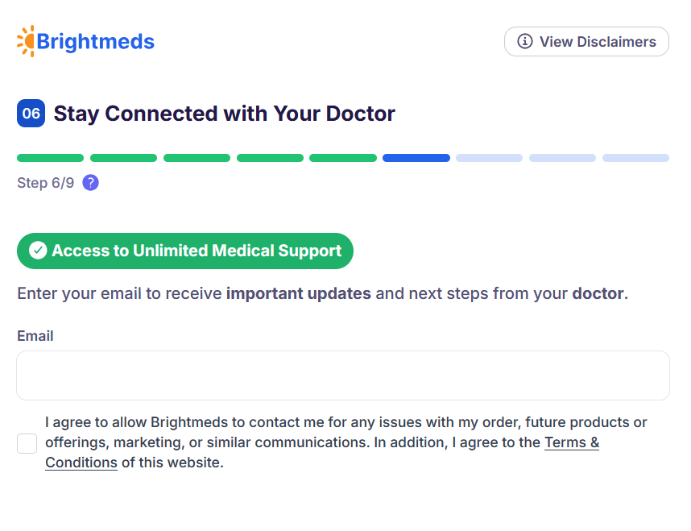Image resolution: width=691 pixels, height=531 pixels.
Task: Click the info icon inside View Disclaimers
Action: [x=525, y=42]
